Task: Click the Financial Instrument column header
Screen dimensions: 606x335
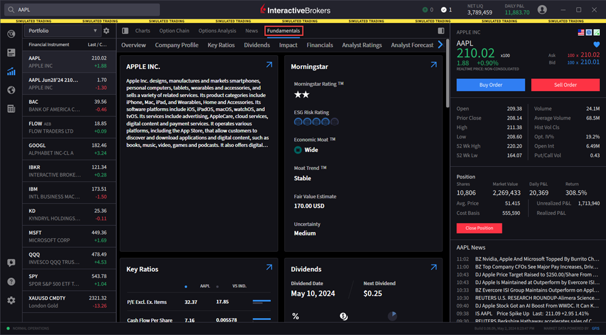Action: point(48,44)
